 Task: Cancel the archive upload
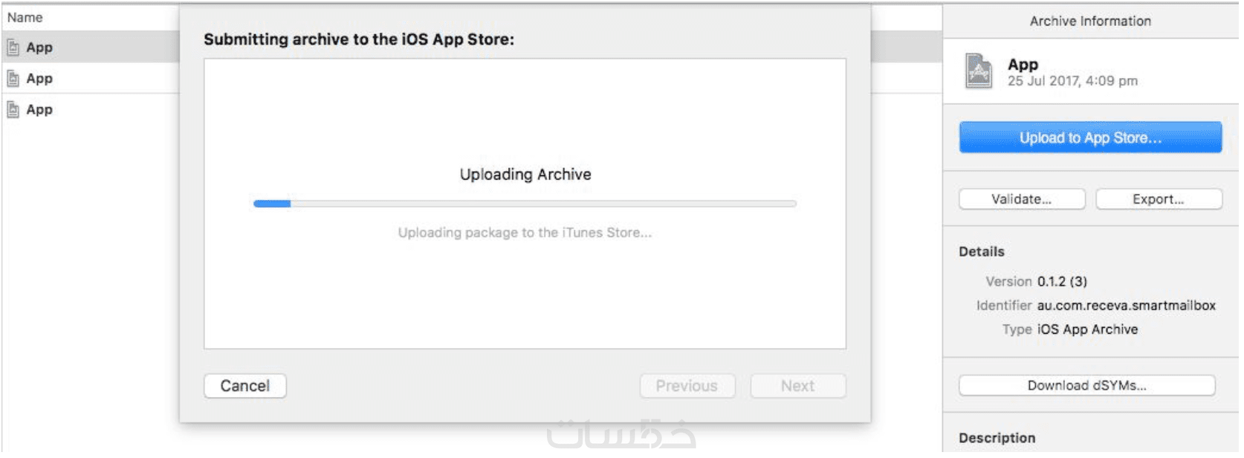pyautogui.click(x=244, y=386)
